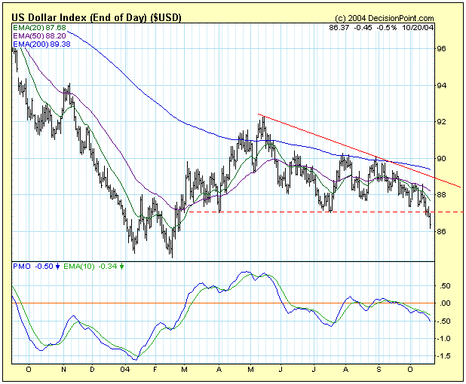Image resolution: width=466 pixels, height=384 pixels.
Task: Click the -1.5 label on PMO axis
Action: 443,357
